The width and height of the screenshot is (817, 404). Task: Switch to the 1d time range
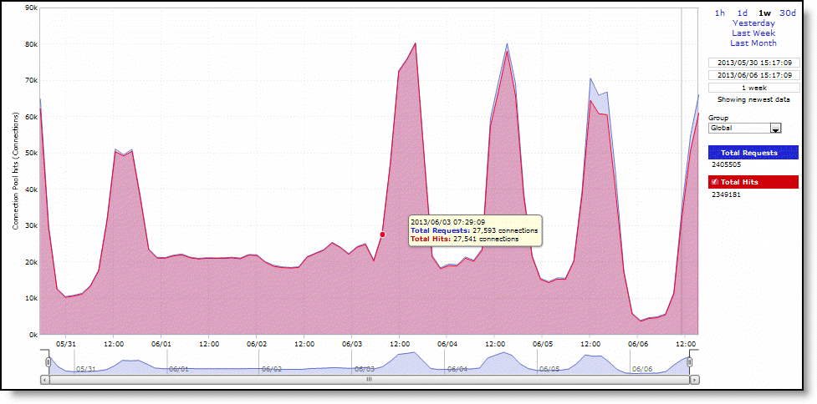(742, 13)
